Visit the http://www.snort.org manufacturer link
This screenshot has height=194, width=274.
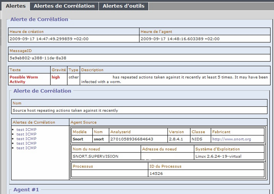click(x=231, y=139)
